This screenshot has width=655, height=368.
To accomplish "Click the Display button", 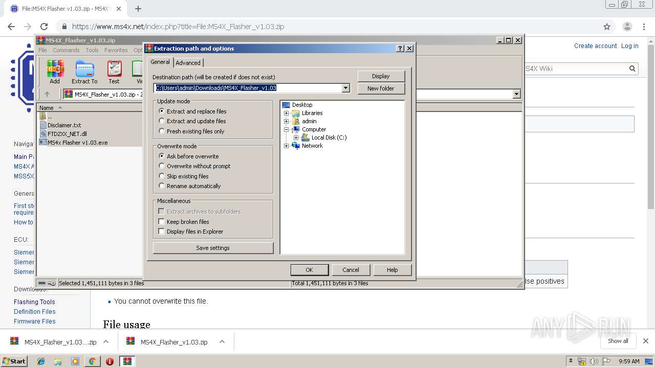I will click(381, 76).
